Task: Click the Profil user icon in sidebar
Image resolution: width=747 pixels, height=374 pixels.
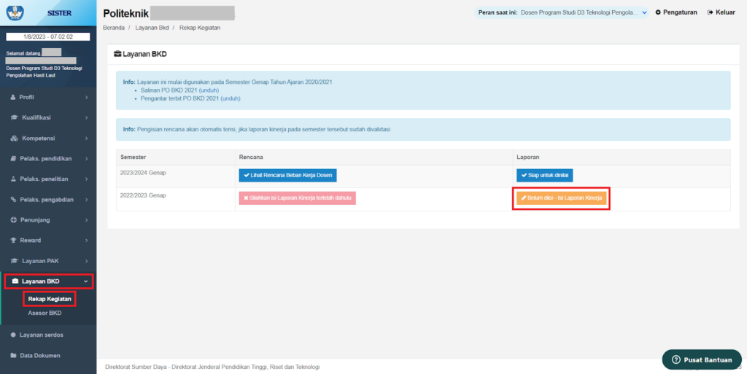Action: (14, 97)
